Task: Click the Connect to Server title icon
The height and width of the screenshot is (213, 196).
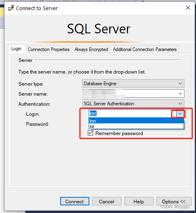Action: click(11, 8)
